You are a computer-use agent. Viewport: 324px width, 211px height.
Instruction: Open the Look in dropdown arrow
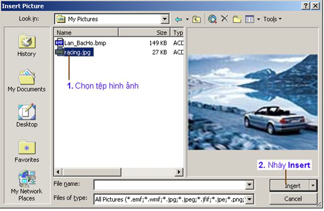[165, 19]
